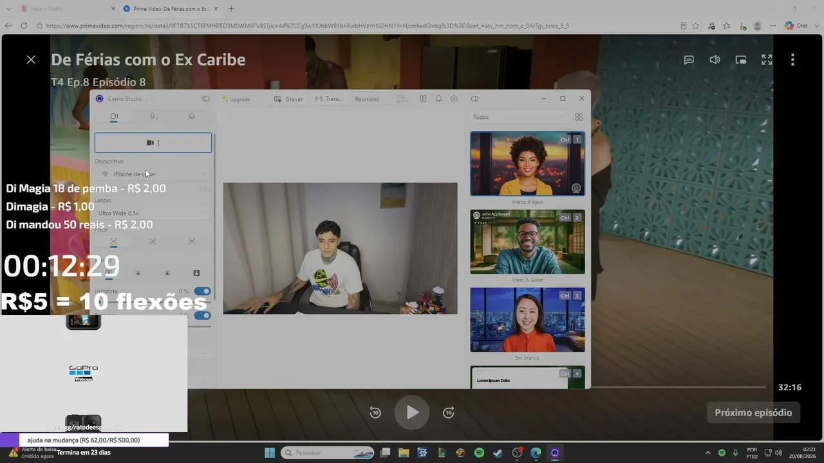Select the portrait card framing icon
Viewport: 824px width, 463px height.
pyautogui.click(x=196, y=273)
